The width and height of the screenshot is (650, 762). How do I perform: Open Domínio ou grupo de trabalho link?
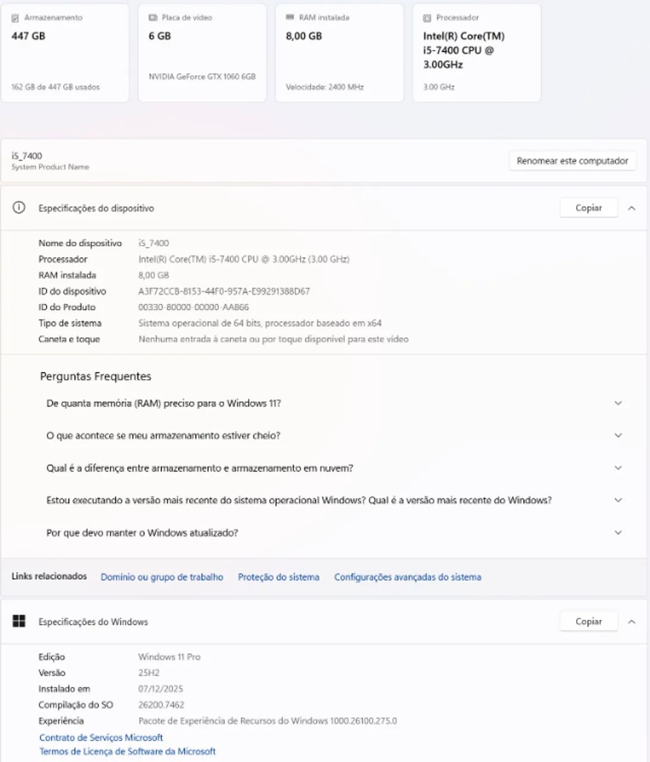tap(162, 577)
